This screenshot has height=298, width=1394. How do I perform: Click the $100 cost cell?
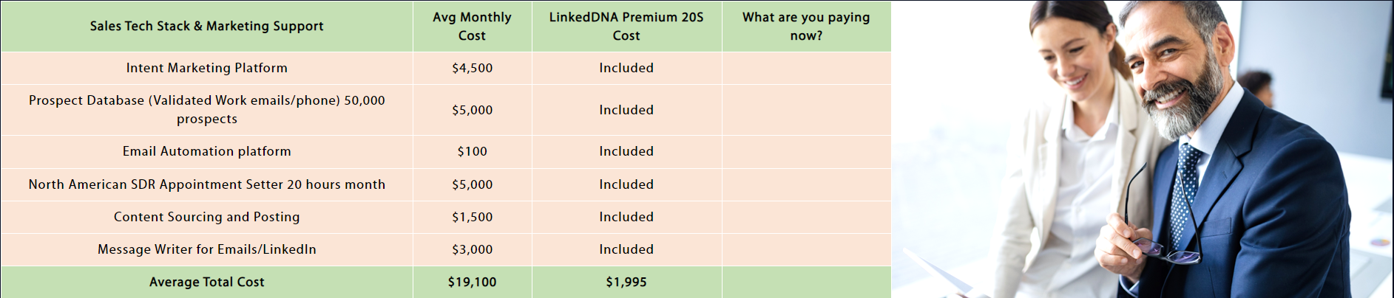point(472,151)
